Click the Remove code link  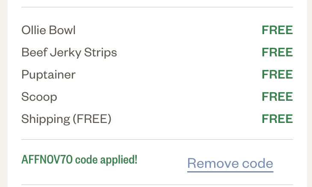click(x=230, y=163)
